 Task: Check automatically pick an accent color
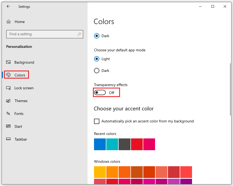(97, 121)
